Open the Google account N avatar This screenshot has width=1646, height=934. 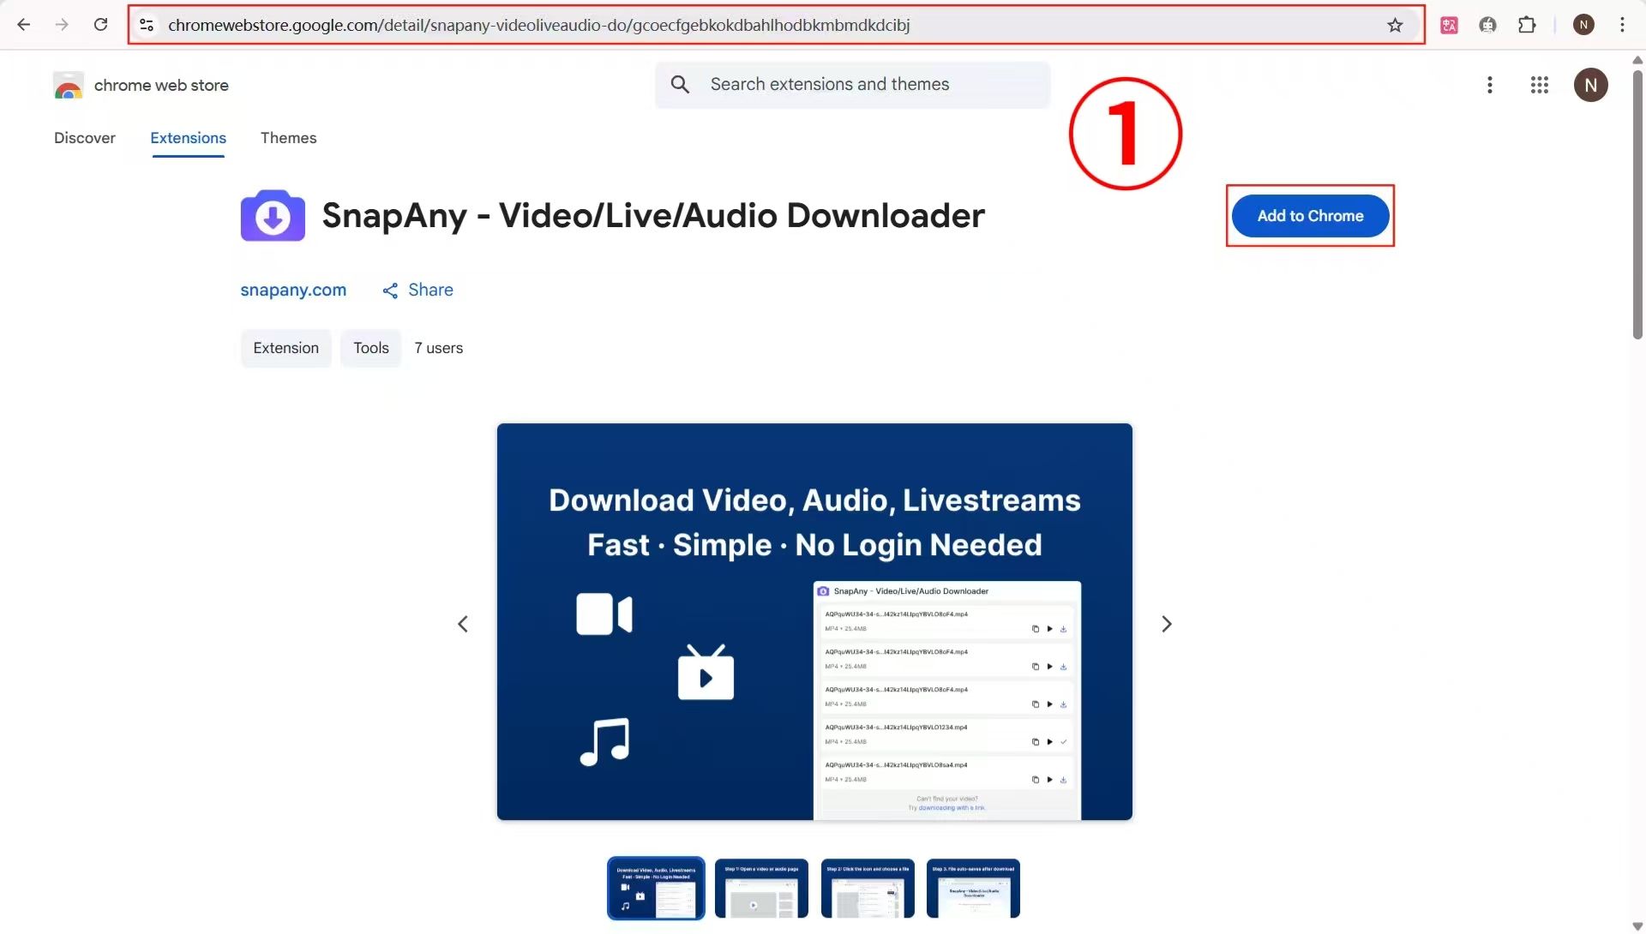(x=1590, y=85)
